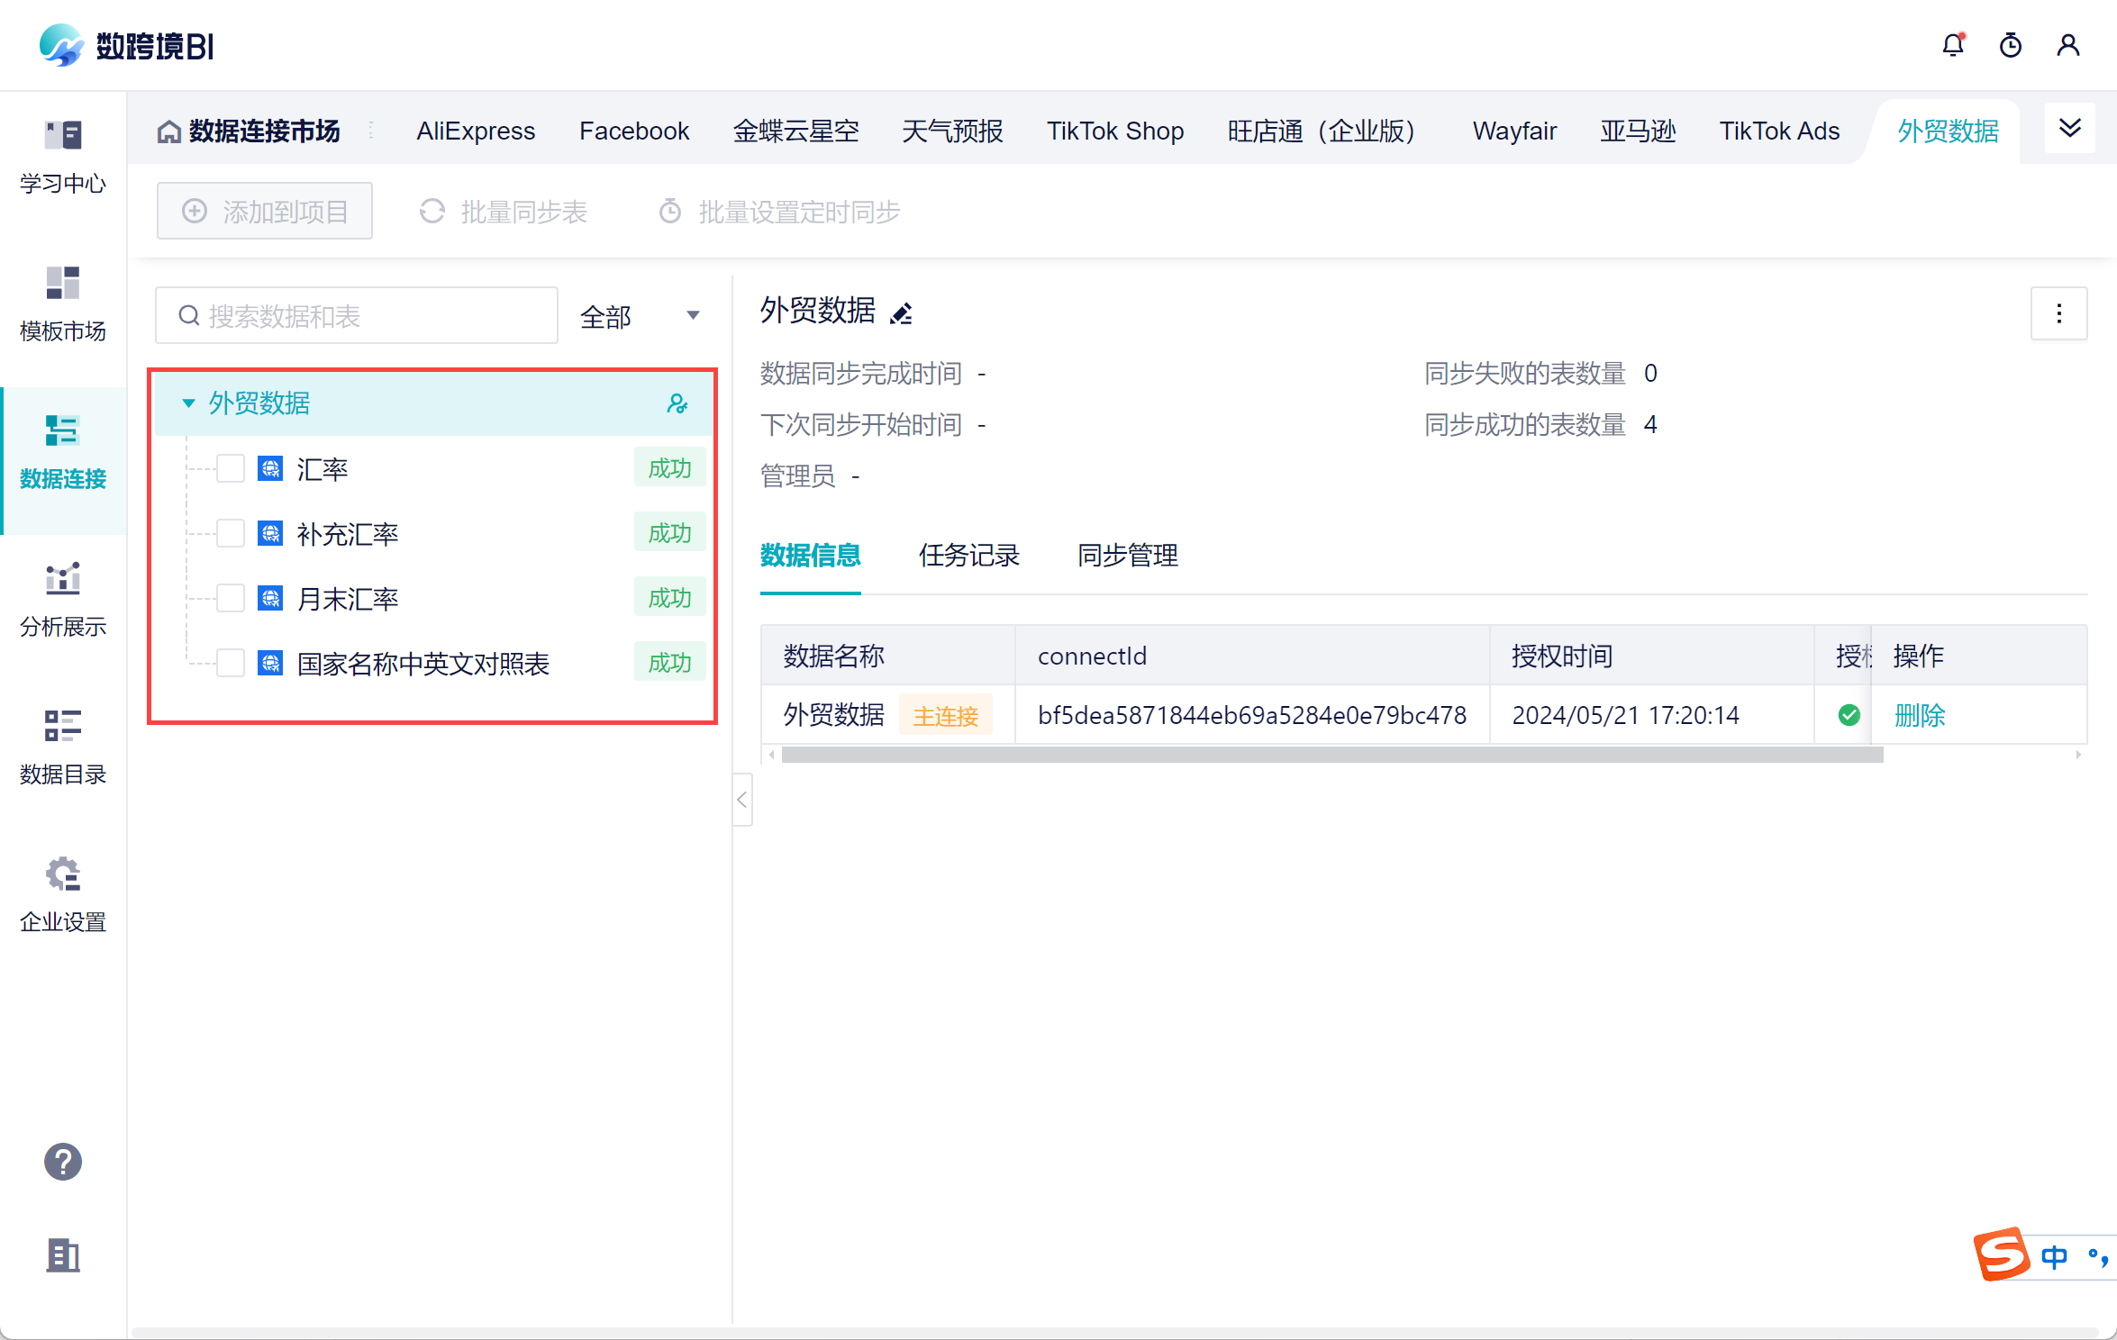
Task: Check the 补充汇率 table checkbox
Action: click(231, 533)
